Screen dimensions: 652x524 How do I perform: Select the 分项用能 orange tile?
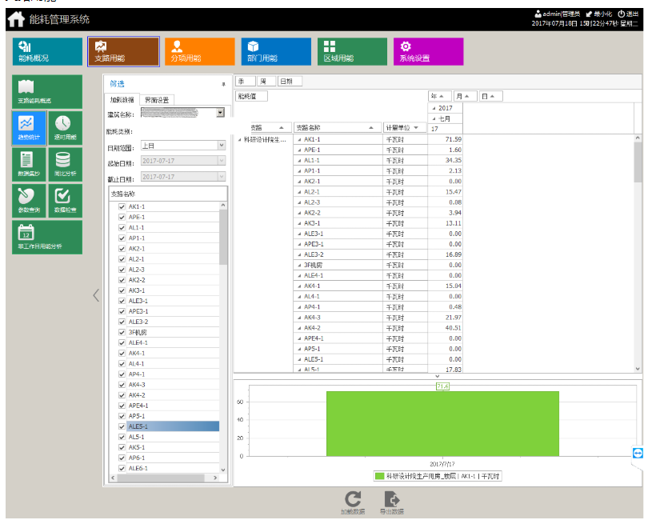200,51
